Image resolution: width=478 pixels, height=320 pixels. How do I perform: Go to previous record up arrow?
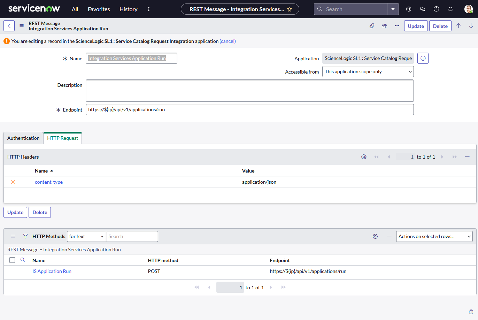[x=458, y=26]
